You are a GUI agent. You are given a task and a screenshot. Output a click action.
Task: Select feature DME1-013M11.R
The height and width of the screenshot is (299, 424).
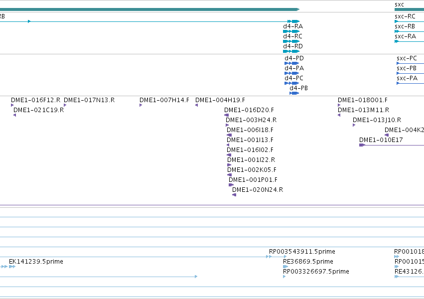coord(363,110)
